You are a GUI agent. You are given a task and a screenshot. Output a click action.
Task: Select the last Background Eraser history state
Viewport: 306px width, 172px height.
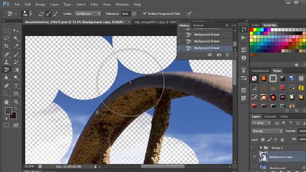[207, 48]
